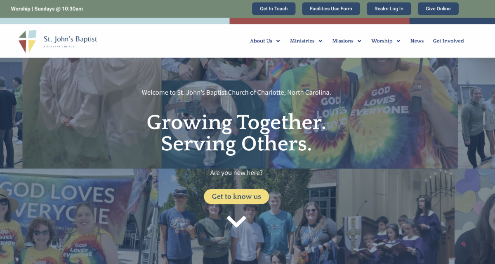
Task: Select the Ministries menu label
Action: [302, 41]
